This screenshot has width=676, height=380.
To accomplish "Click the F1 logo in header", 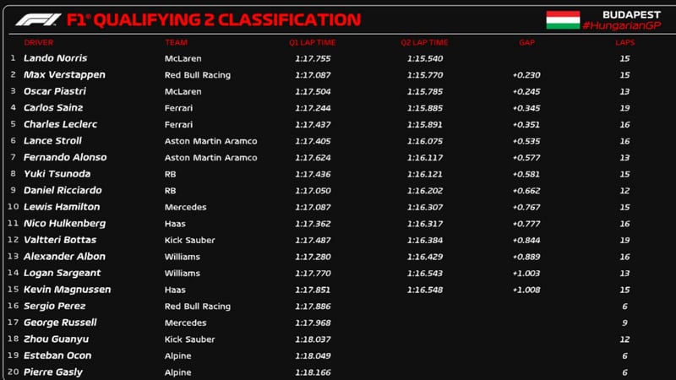I will click(39, 19).
